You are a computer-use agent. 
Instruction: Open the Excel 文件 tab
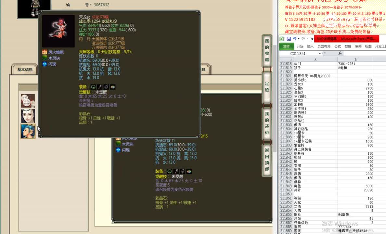[287, 46]
